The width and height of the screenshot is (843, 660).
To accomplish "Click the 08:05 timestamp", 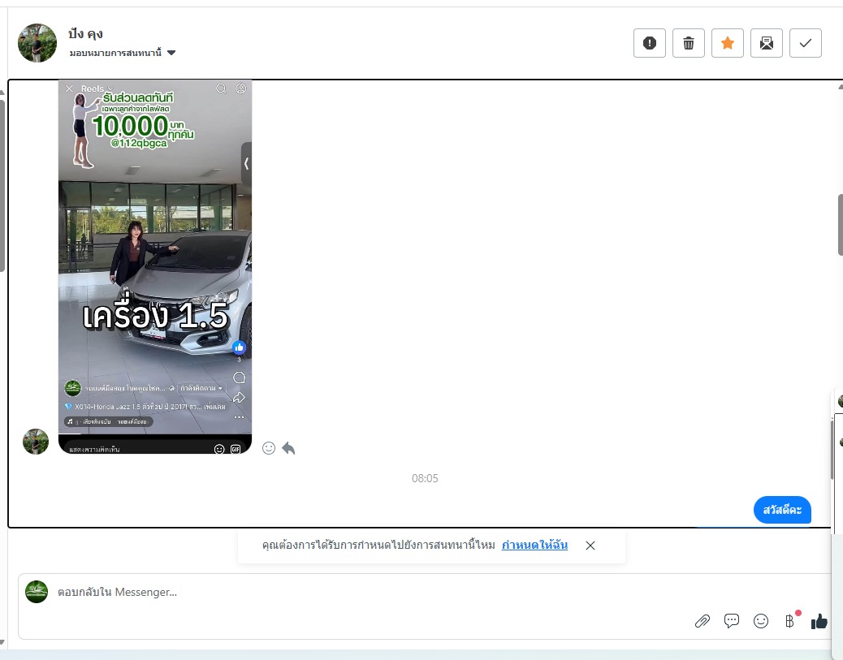I will point(425,478).
